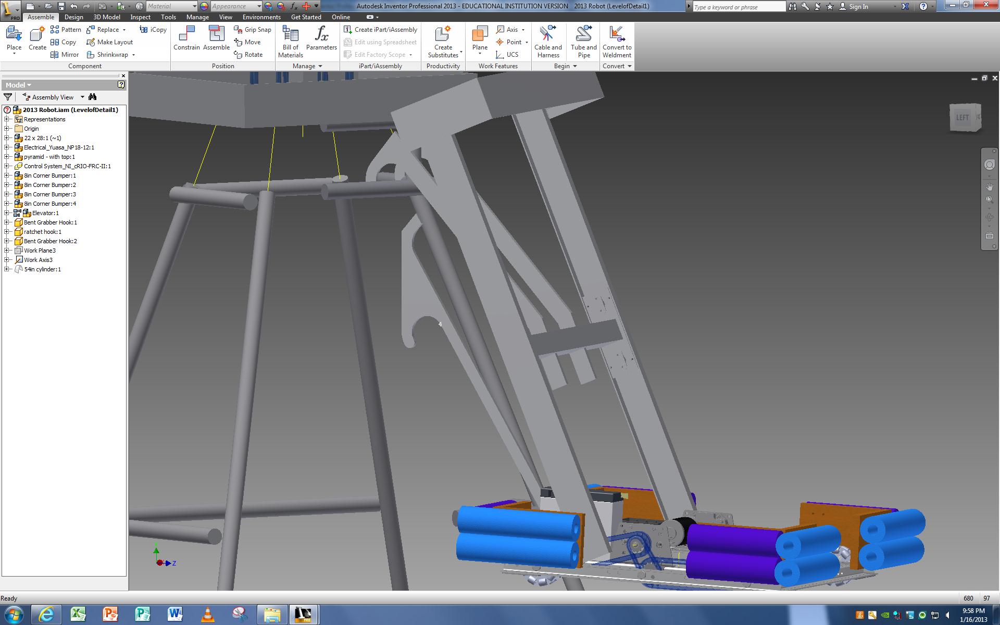
Task: Click the Pan hand tool in navigation bar
Action: click(x=989, y=186)
